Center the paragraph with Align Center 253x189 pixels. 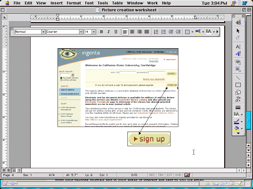tap(132, 32)
